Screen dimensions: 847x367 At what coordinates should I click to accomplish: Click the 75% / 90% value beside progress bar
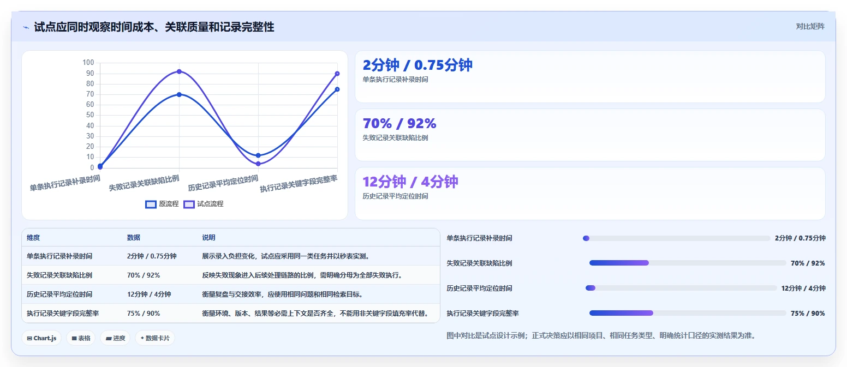coord(808,313)
